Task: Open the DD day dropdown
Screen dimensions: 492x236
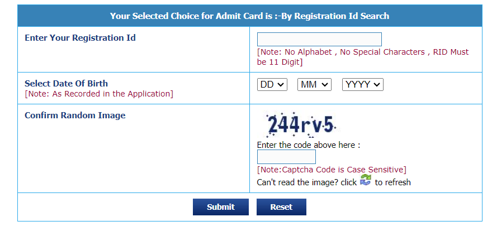Action: (x=272, y=84)
